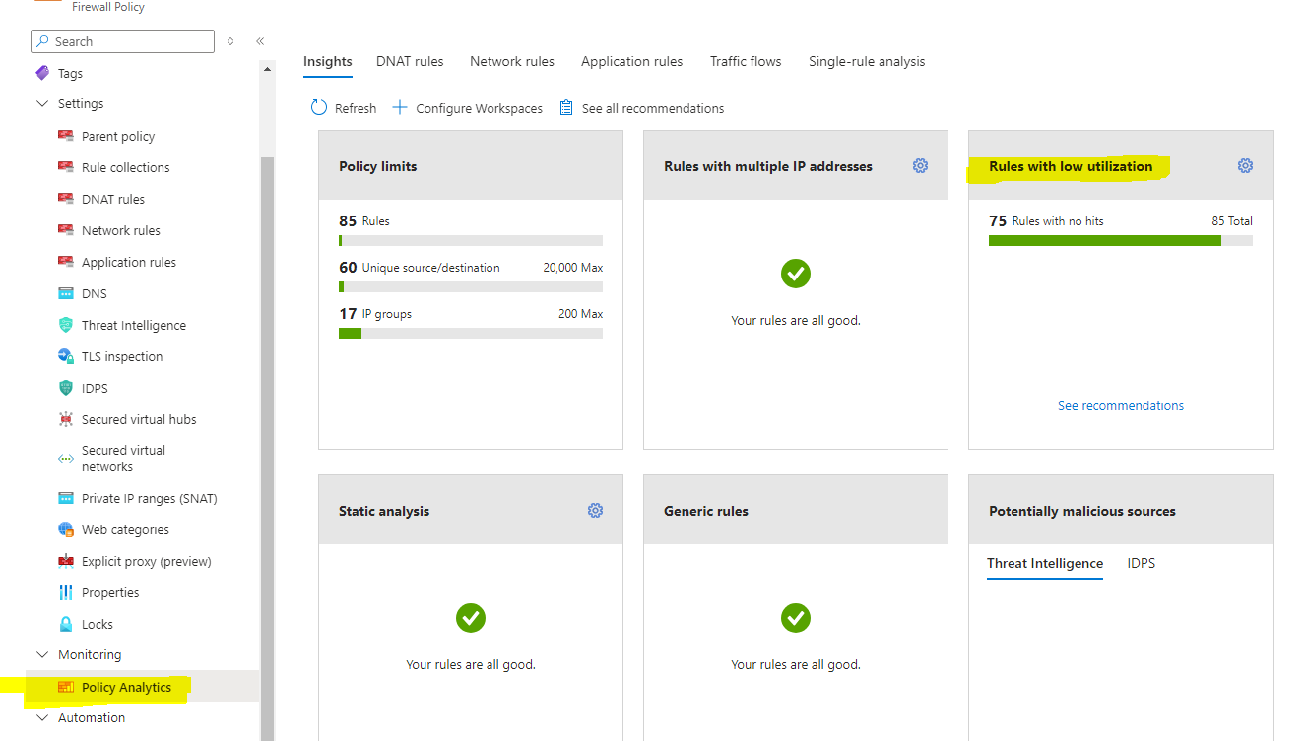Collapse the Monitoring section chevron
The width and height of the screenshot is (1307, 741).
click(42, 655)
